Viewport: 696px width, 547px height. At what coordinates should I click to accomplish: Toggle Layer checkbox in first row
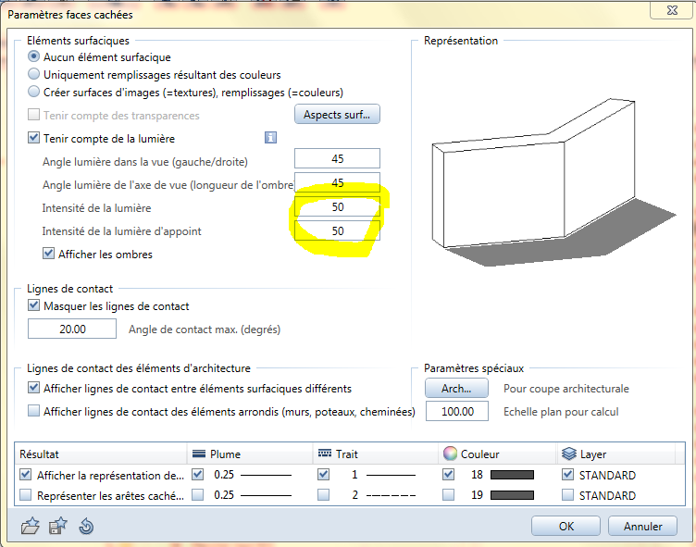click(567, 475)
